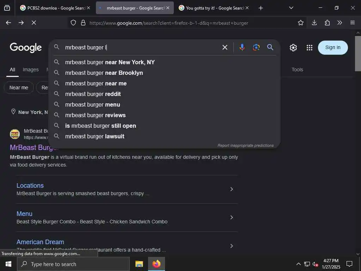Open Firefox View recent browsing icon
The width and height of the screenshot is (361, 271).
tap(7, 8)
